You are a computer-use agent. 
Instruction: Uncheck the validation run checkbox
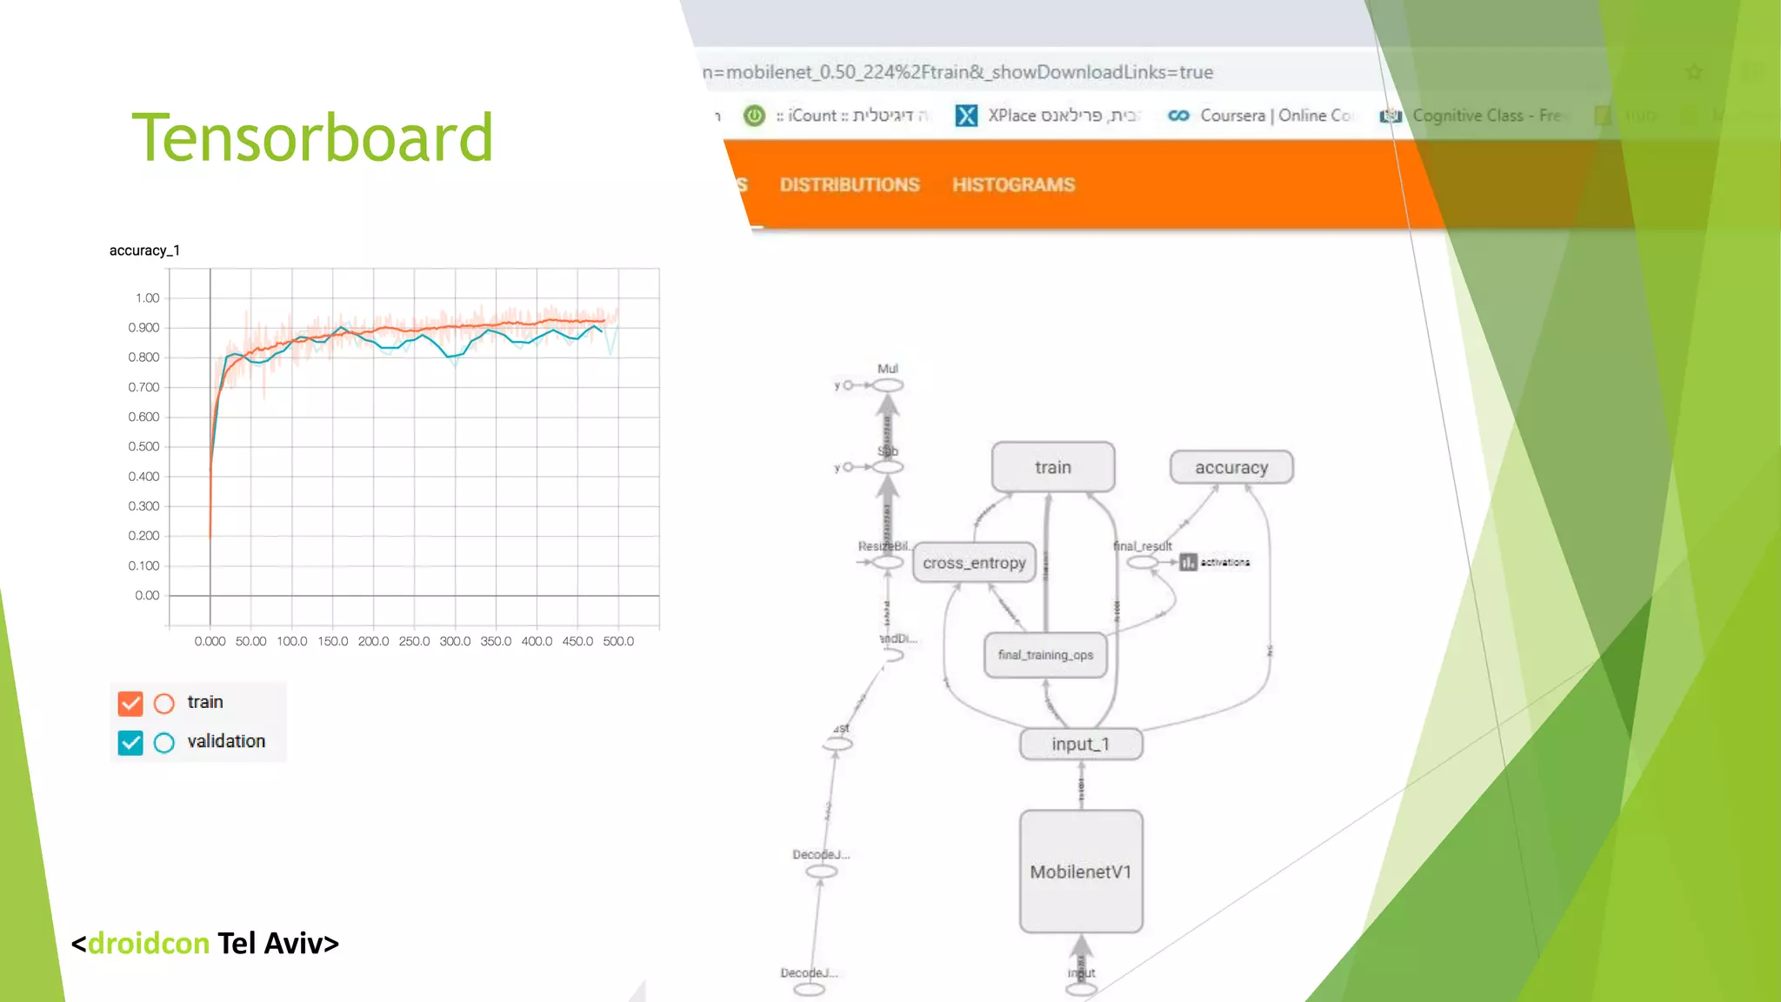pos(130,742)
